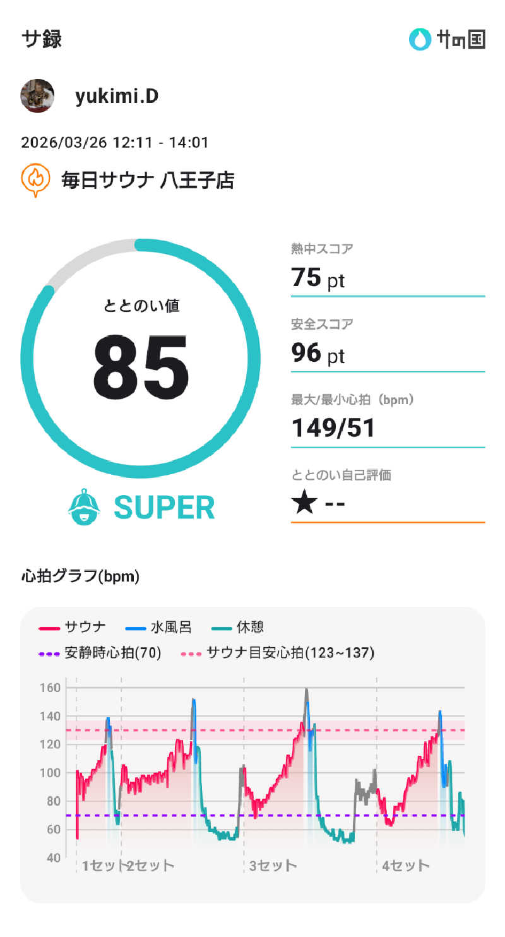505x937 pixels.
Task: Tap the 熱中スコア 75 pt field
Action: [x=387, y=270]
